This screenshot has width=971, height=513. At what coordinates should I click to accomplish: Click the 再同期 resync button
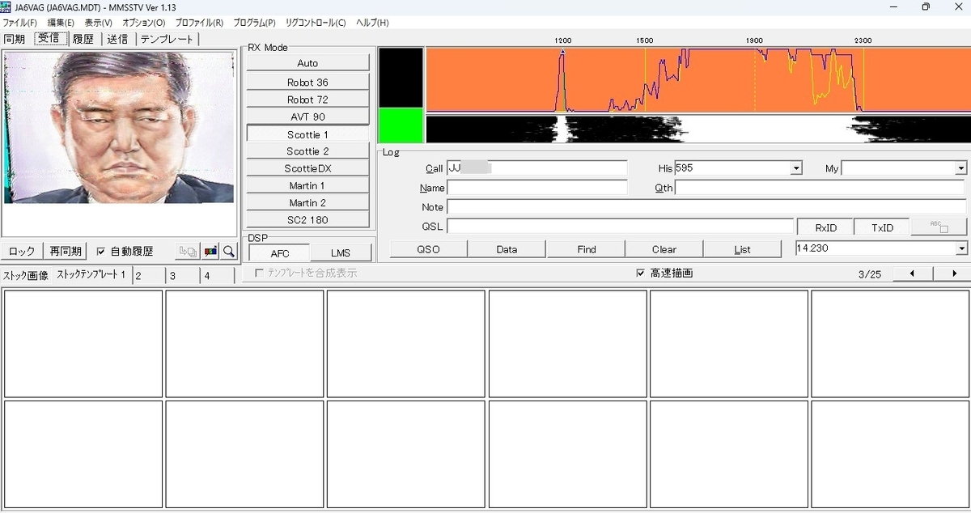click(66, 252)
